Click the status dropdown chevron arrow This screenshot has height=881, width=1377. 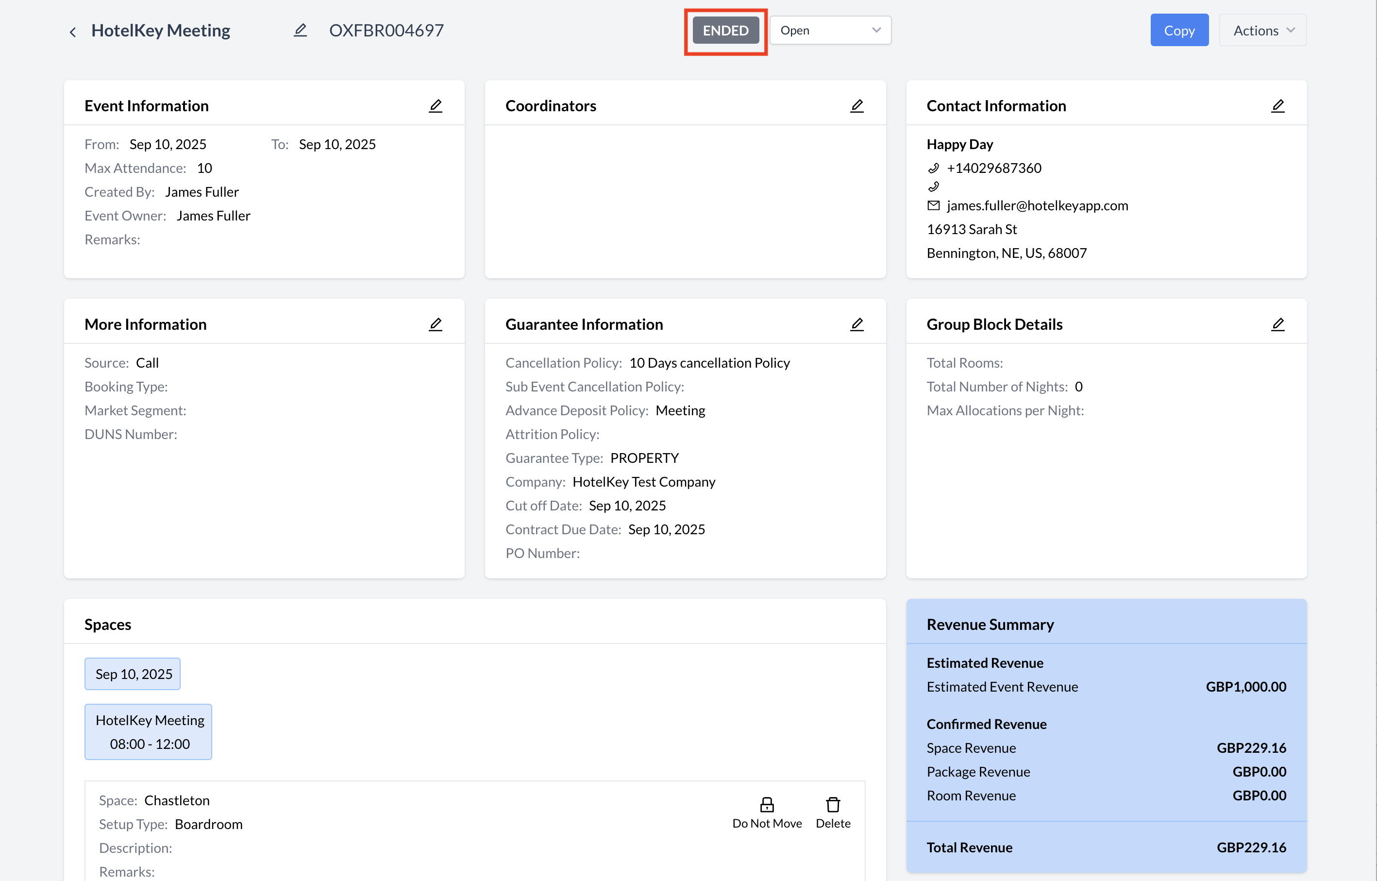click(x=875, y=30)
